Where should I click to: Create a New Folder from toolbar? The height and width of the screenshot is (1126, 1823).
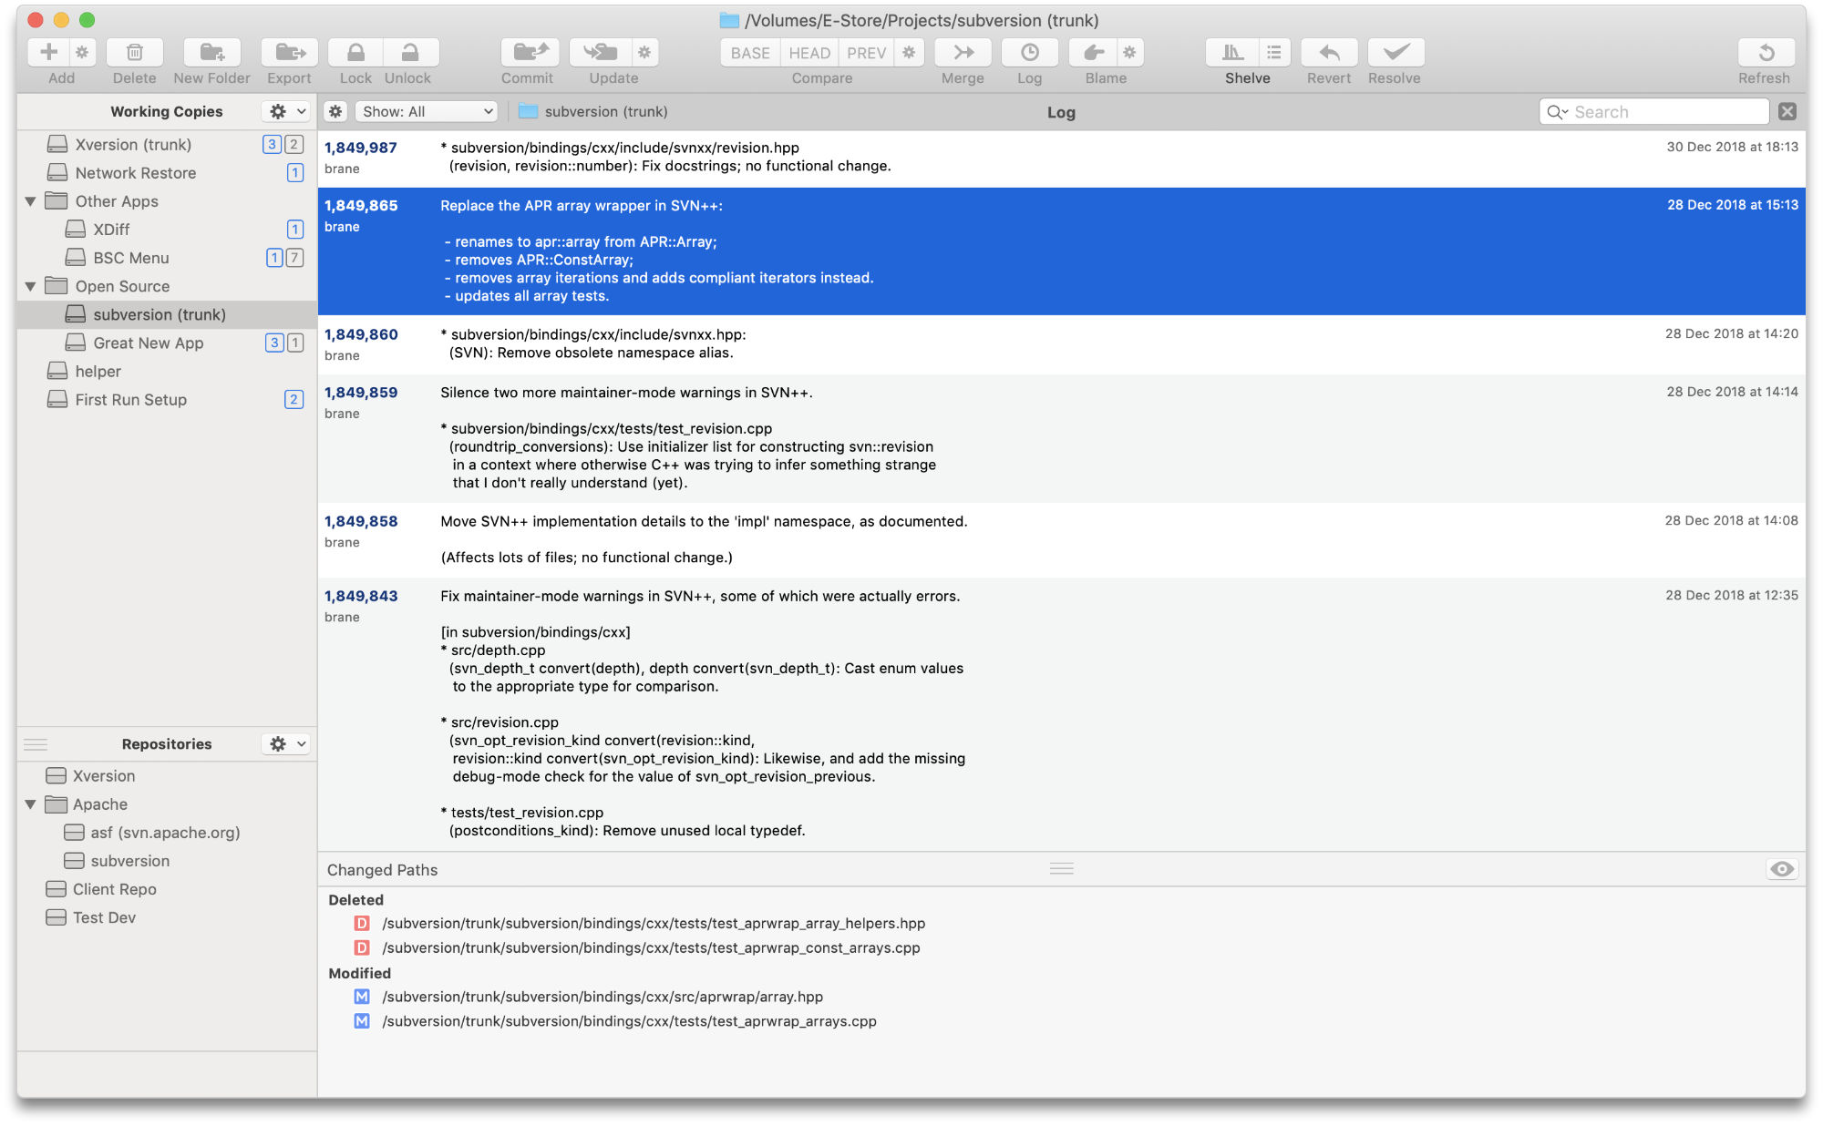click(x=211, y=52)
